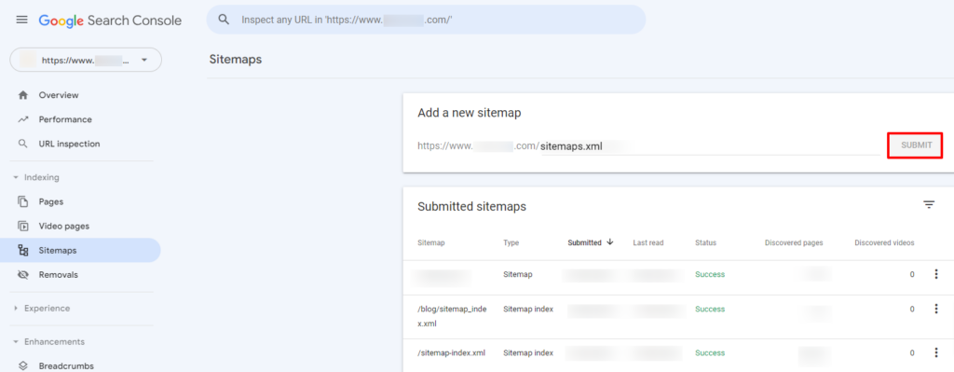Sort by the Status column header
Viewport: 954px width, 372px height.
point(706,242)
